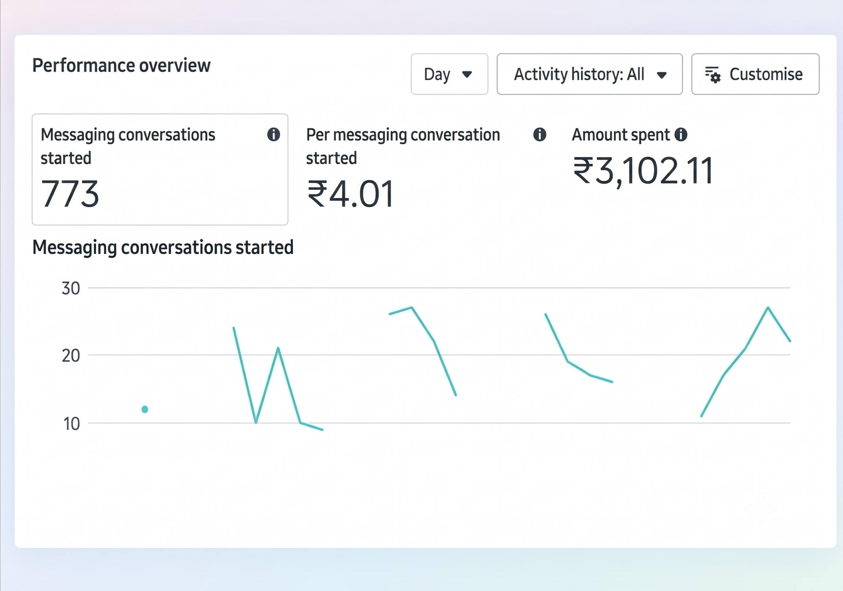Click the Customise filter-gear icon
This screenshot has height=591, width=843.
click(x=713, y=75)
